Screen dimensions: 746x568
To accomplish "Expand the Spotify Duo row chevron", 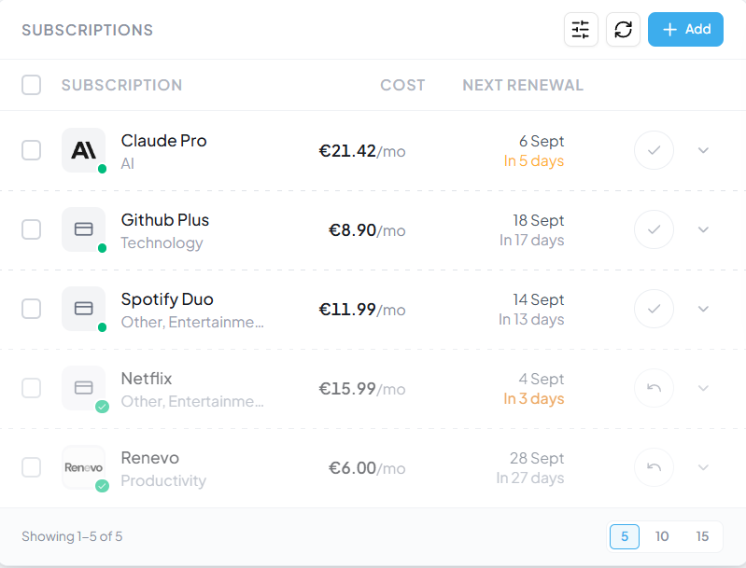I will pos(703,309).
